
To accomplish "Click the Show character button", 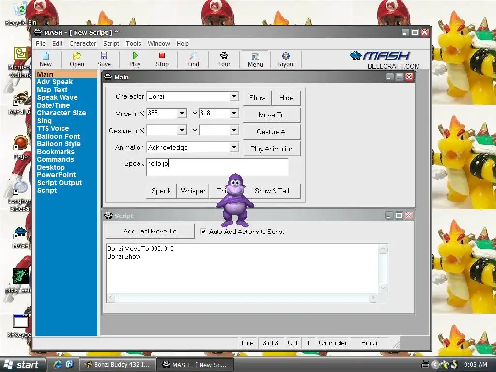I will (x=257, y=98).
